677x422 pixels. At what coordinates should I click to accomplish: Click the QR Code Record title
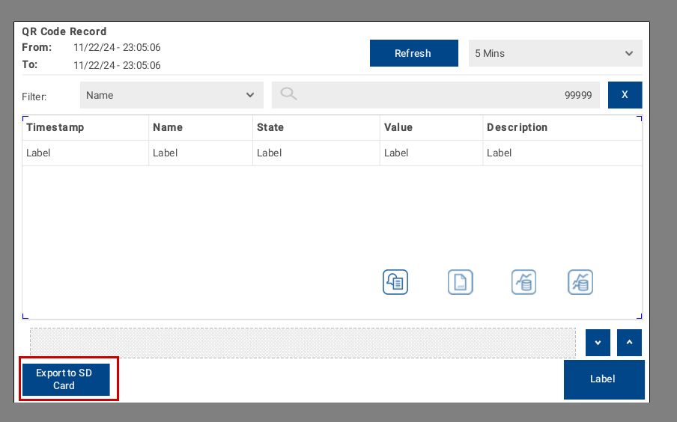pyautogui.click(x=64, y=31)
